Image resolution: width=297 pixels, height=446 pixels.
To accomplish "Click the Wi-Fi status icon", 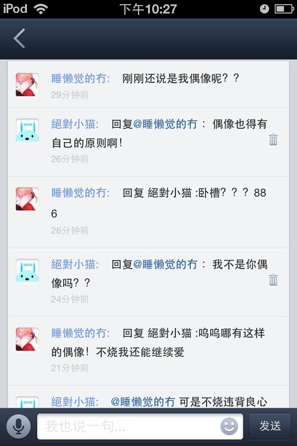I will (x=41, y=9).
